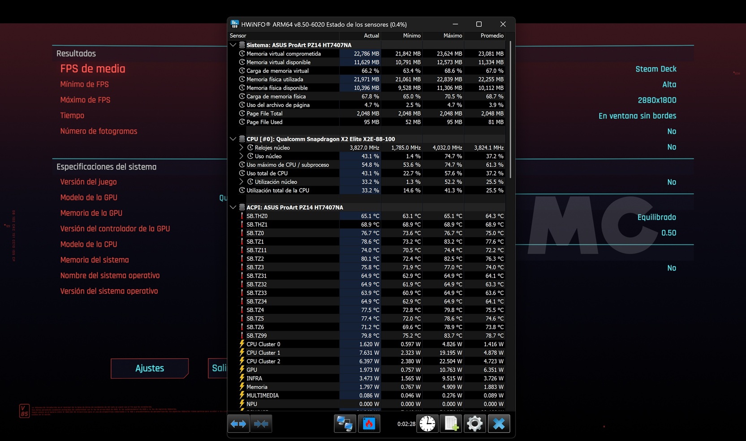Click the thermometer icon of the SB.THZ0 row

point(242,216)
